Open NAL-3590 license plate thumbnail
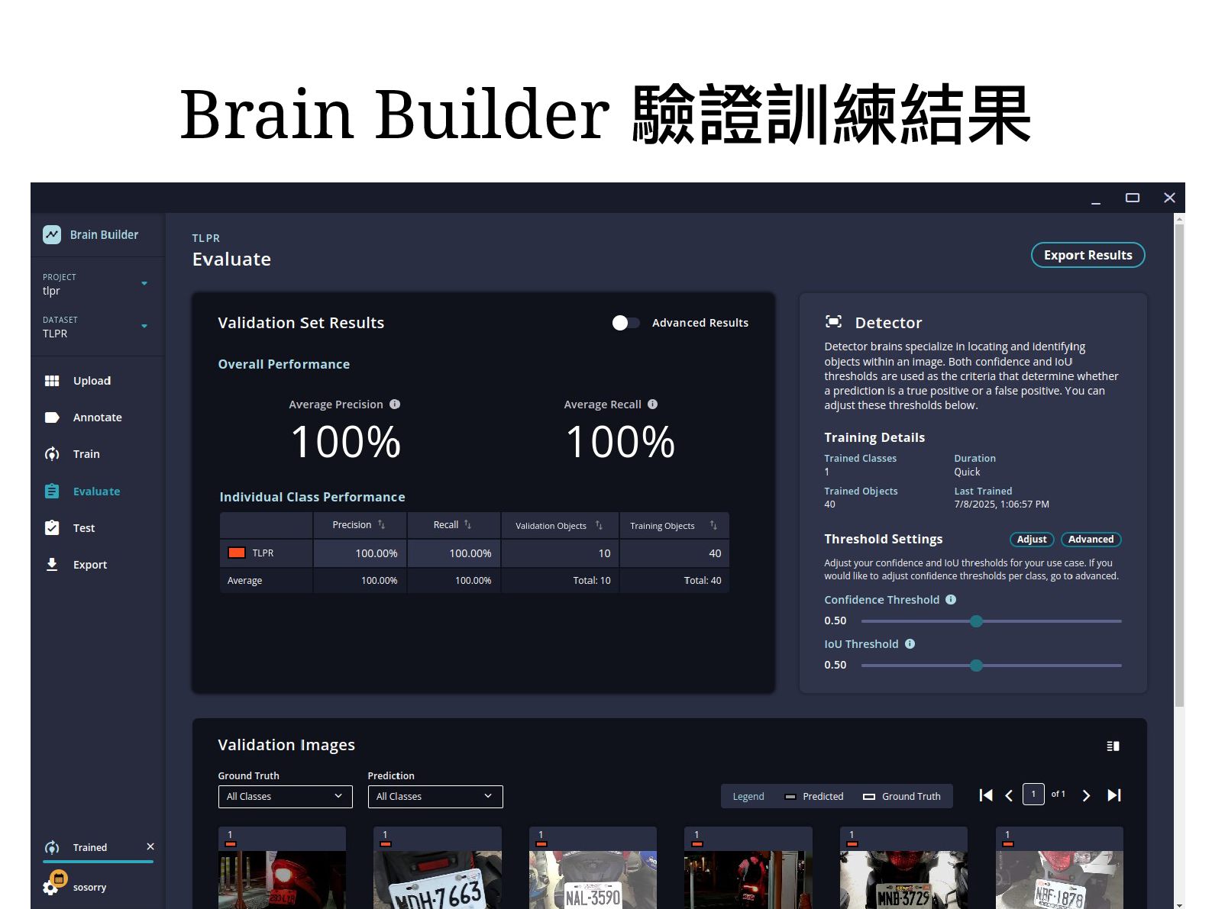This screenshot has height=909, width=1212. pyautogui.click(x=593, y=868)
